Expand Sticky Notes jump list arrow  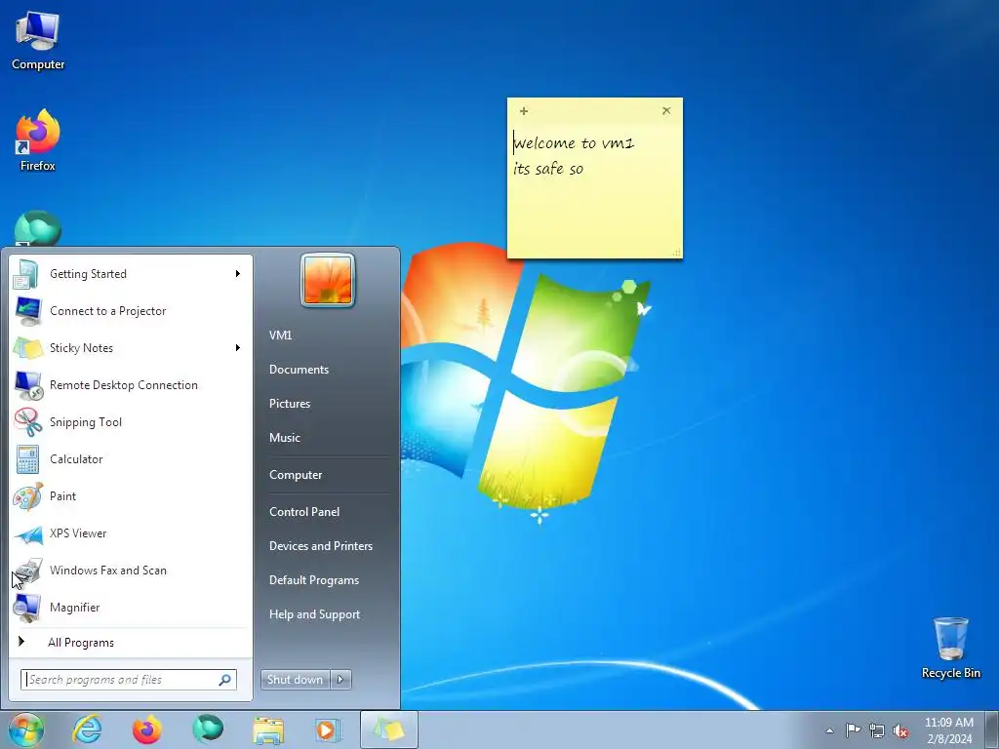pos(238,348)
